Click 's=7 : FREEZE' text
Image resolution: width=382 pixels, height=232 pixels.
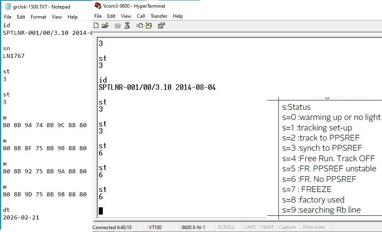307,189
